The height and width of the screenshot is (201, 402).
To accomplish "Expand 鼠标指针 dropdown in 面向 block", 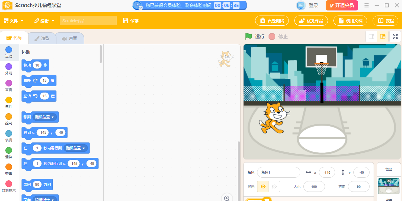I will click(x=45, y=200).
